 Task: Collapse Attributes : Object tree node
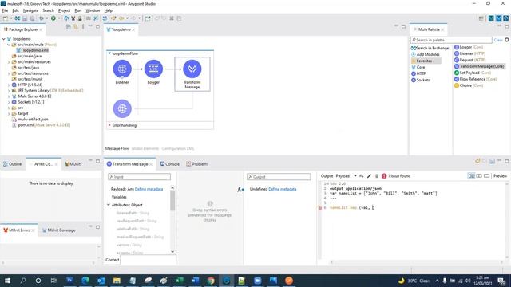coord(109,205)
